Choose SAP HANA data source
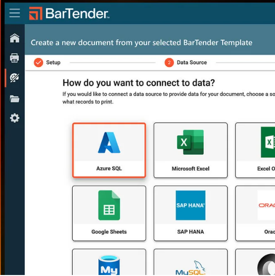This screenshot has width=275, height=276. [190, 213]
